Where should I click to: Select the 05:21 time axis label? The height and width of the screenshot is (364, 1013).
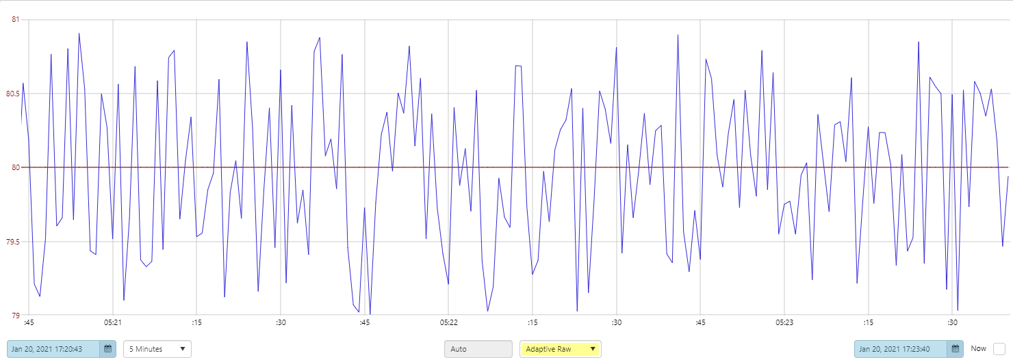(x=113, y=322)
